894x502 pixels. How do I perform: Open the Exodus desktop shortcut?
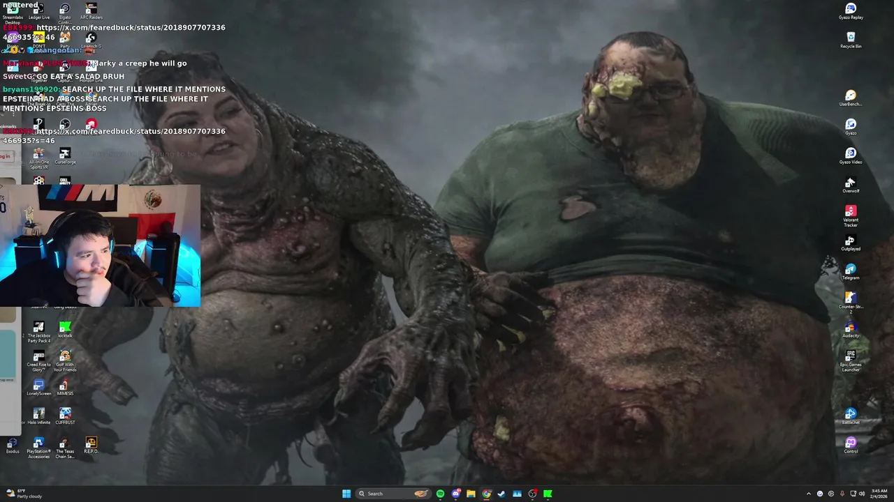(x=13, y=446)
